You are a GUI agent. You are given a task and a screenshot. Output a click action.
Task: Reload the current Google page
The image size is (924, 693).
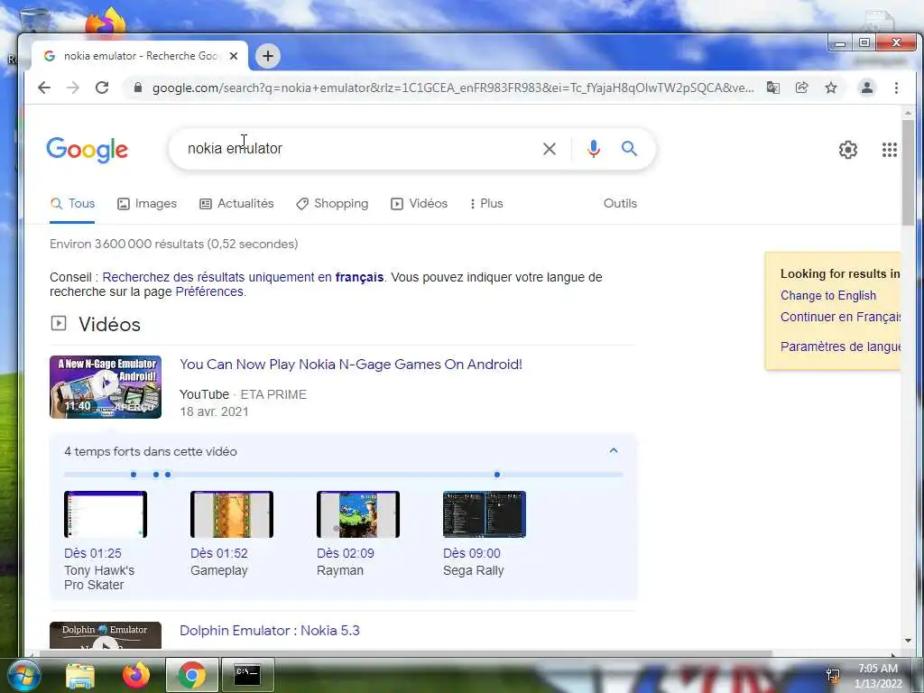pos(102,88)
